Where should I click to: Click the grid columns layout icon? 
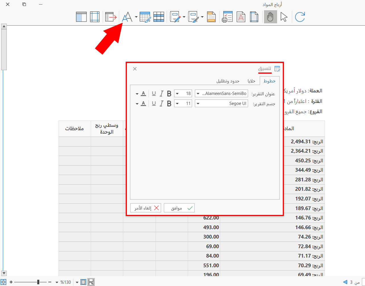(x=159, y=17)
